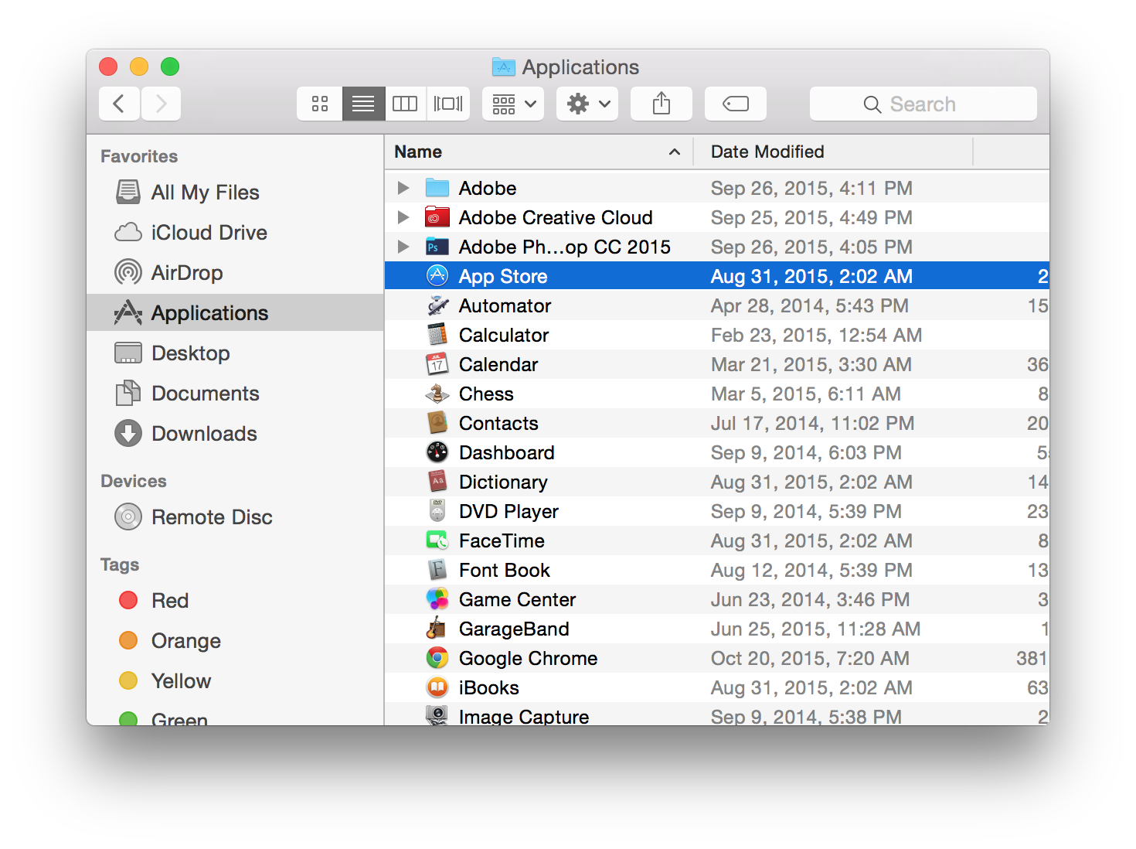This screenshot has width=1136, height=849.
Task: Click the Downloads arrow icon in sidebar
Action: (128, 433)
